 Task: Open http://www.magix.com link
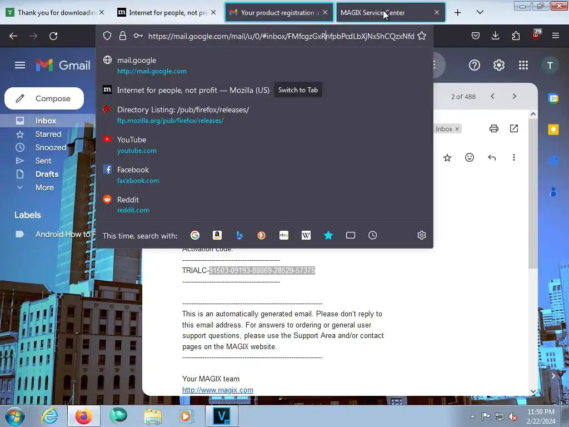(x=218, y=390)
